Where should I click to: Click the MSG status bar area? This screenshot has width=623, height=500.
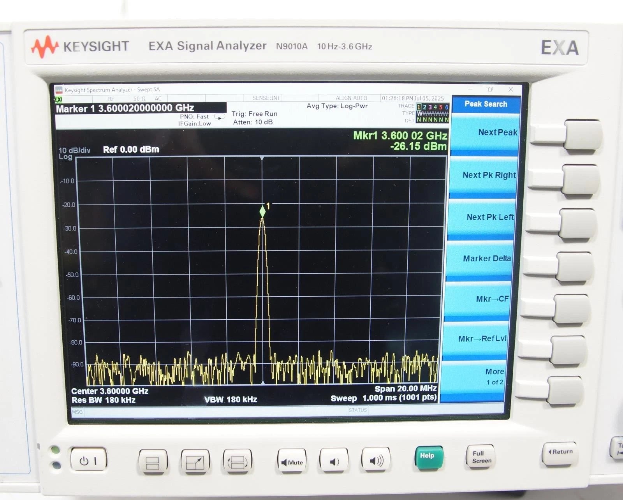77,412
